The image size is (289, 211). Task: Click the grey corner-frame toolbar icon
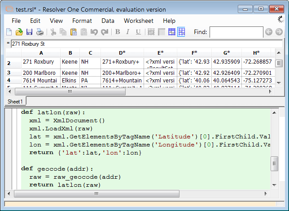(x=162, y=32)
